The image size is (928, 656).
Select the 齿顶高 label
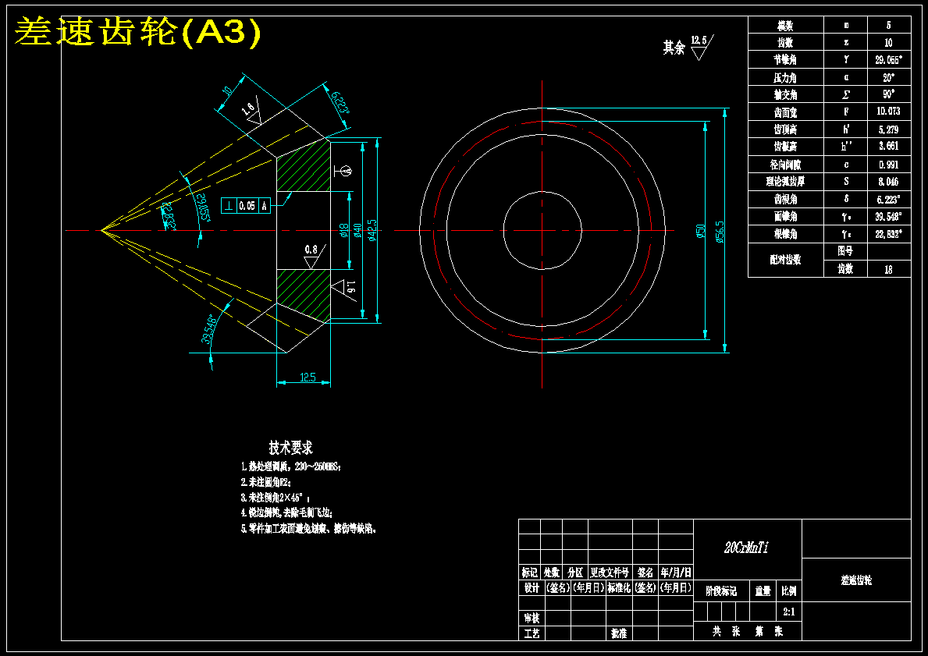coord(785,129)
